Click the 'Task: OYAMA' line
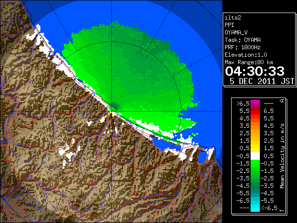 click(243, 40)
